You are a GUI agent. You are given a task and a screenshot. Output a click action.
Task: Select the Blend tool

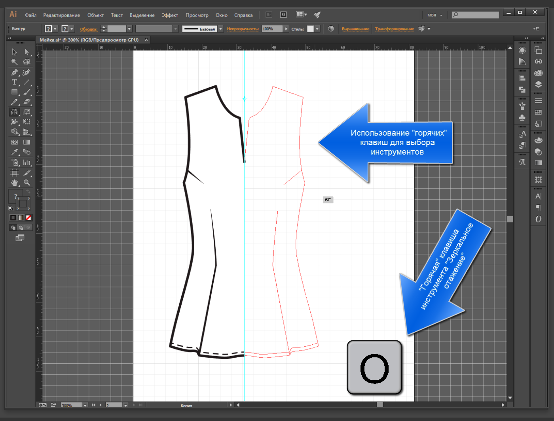pyautogui.click(x=27, y=152)
